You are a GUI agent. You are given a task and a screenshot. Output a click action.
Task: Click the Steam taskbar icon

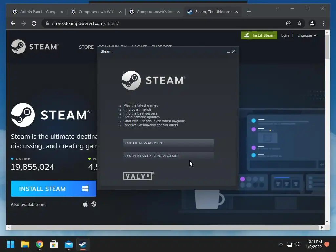point(83,244)
